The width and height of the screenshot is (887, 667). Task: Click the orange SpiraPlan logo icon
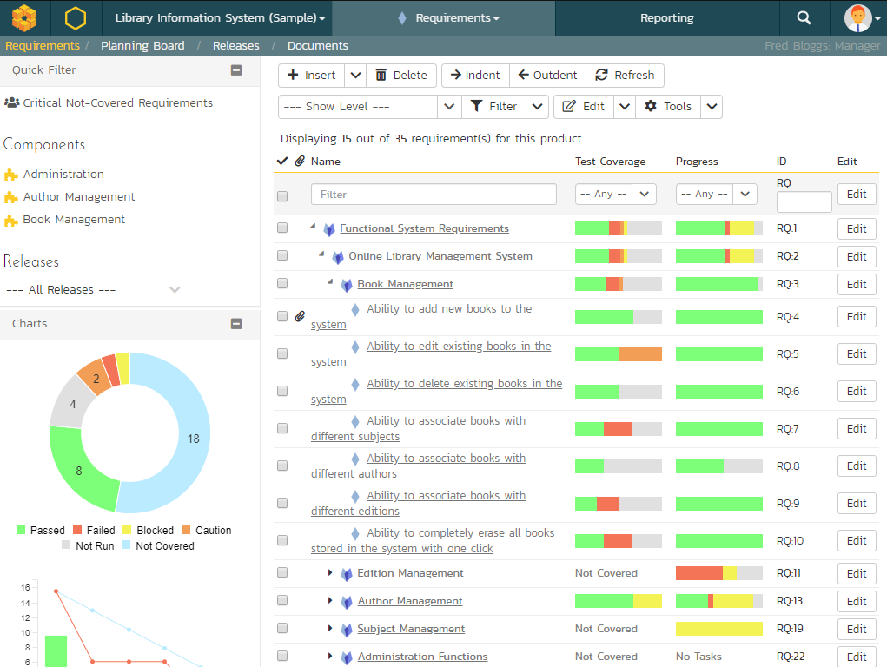[x=24, y=17]
